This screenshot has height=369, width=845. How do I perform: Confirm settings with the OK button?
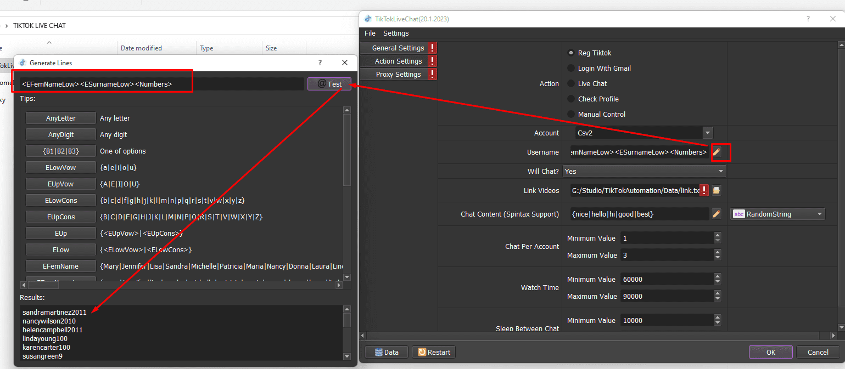771,352
